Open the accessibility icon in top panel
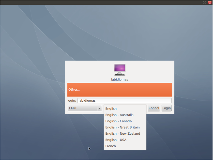The image size is (213, 160). point(204,2)
